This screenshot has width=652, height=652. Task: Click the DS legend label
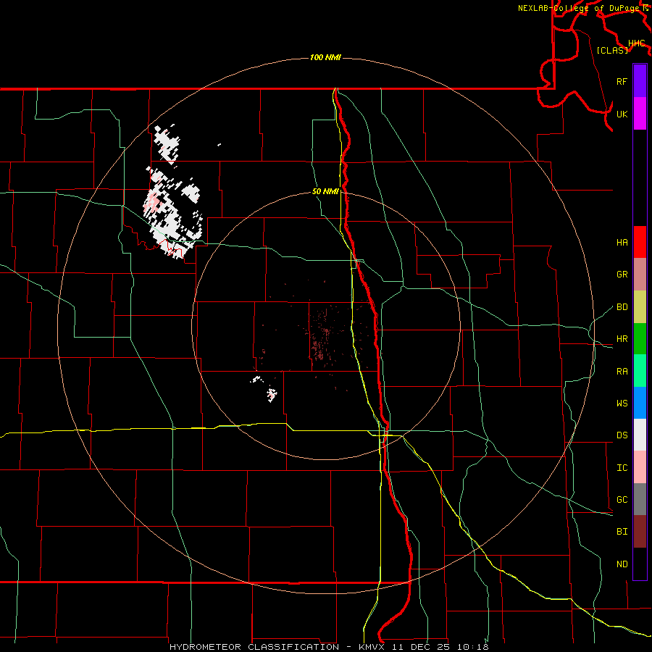[x=622, y=435]
